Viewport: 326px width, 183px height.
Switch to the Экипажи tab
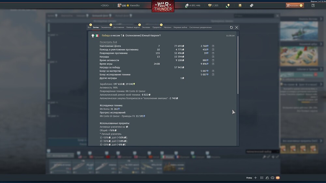click(x=146, y=27)
